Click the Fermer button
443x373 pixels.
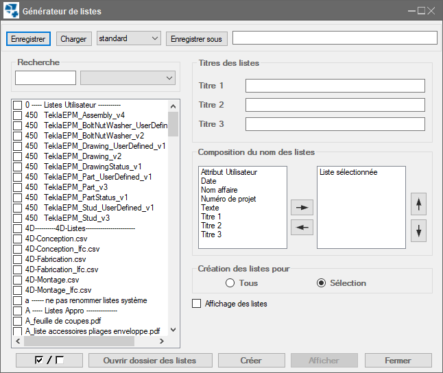coord(398,360)
